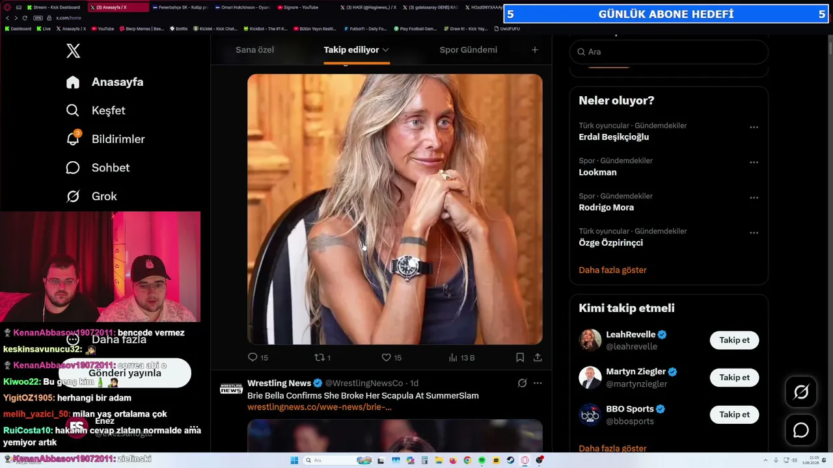Open Wrestling News profile avatar
This screenshot has height=468, width=833.
(231, 388)
